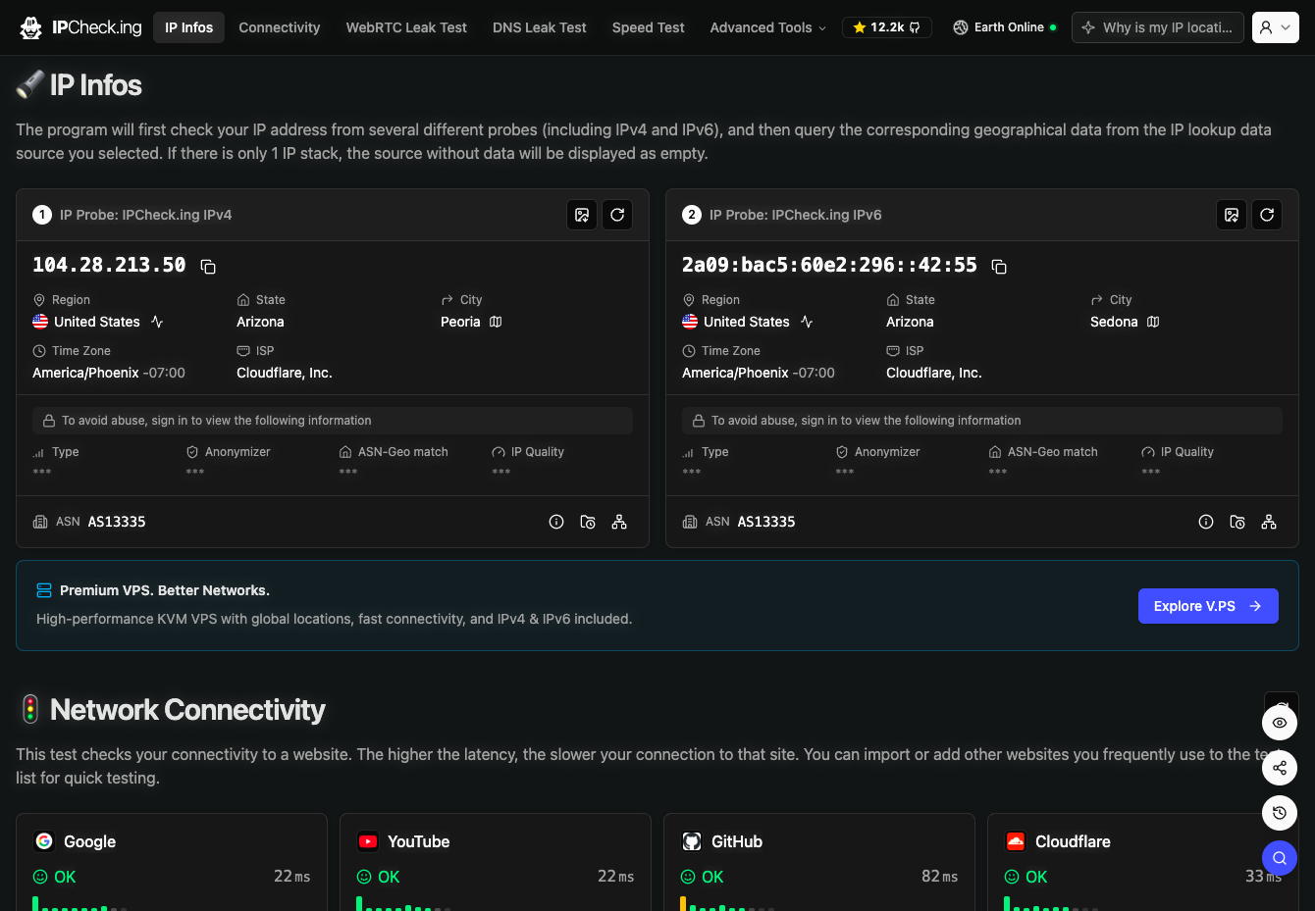
Task: Click the IPCheck.ing logo
Action: point(81,27)
